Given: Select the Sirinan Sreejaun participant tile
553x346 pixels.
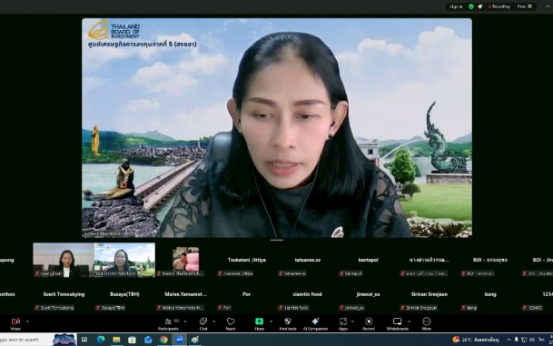Looking at the screenshot, I should tap(430, 294).
